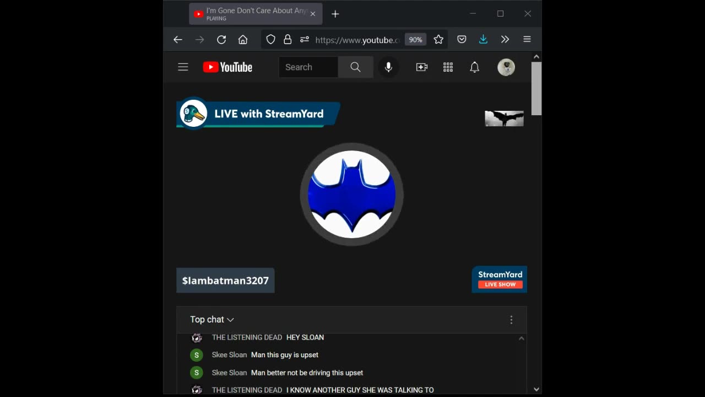
Task: Open the downloads panel
Action: [483, 40]
